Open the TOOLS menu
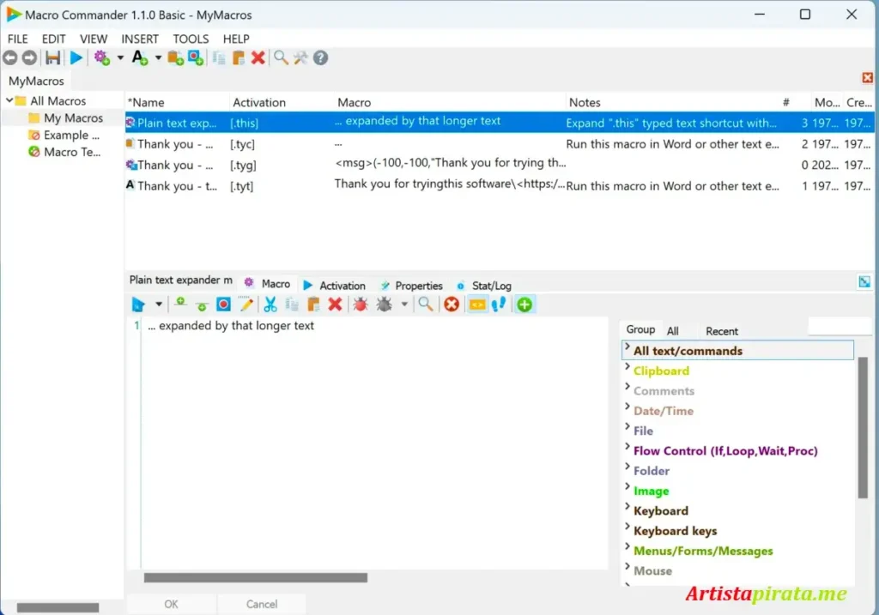879x615 pixels. click(191, 39)
